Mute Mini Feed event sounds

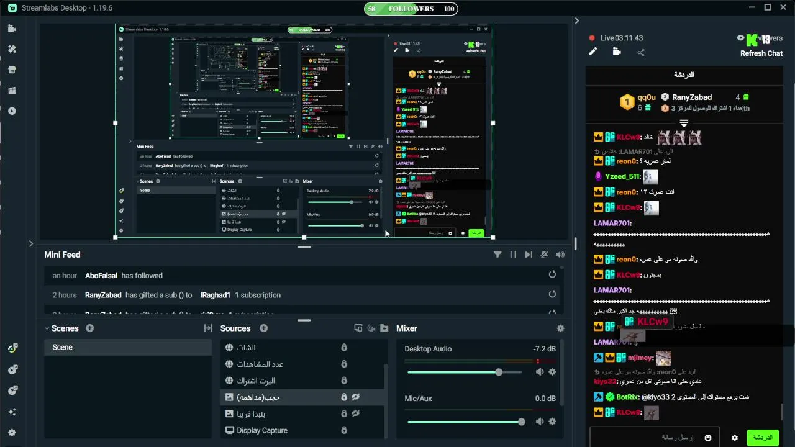(560, 255)
